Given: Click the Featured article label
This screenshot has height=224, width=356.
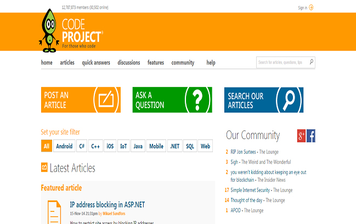Looking at the screenshot, I should (x=61, y=188).
